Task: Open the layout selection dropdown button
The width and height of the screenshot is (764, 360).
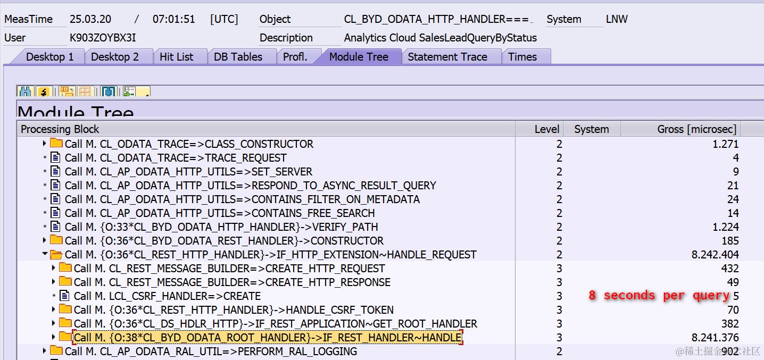Action: pos(136,92)
